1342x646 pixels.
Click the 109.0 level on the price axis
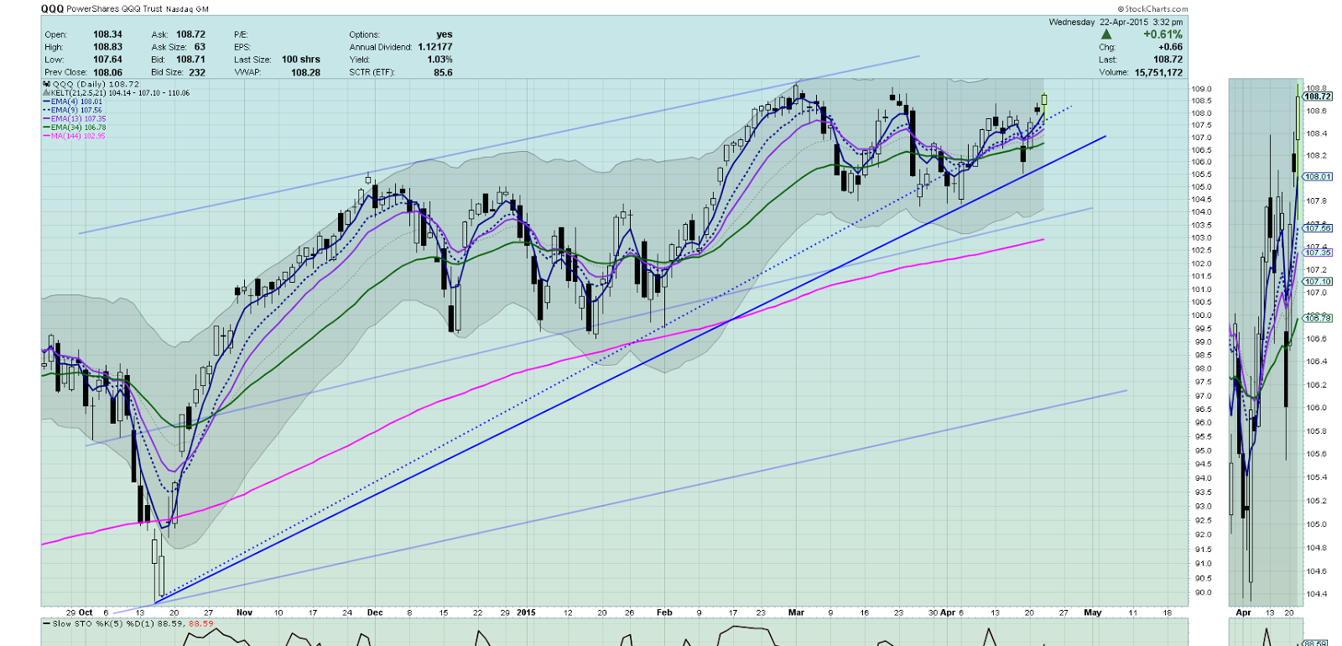pos(1201,89)
